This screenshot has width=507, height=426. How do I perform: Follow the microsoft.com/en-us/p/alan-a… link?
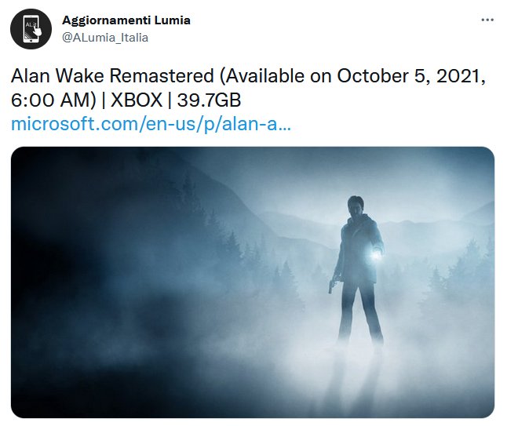pos(151,124)
